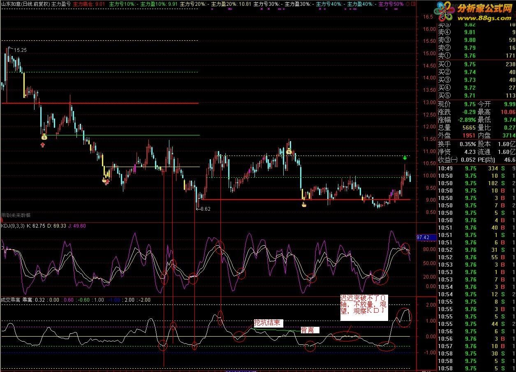Select the 10:51 trade row with 40 B
The height and width of the screenshot is (372, 516).
pos(477,228)
